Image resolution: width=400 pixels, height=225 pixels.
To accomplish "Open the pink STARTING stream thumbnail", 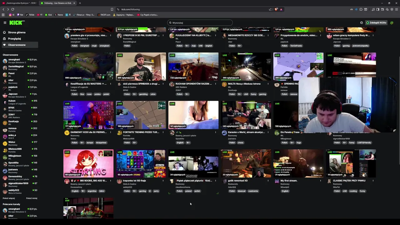I will (88, 163).
